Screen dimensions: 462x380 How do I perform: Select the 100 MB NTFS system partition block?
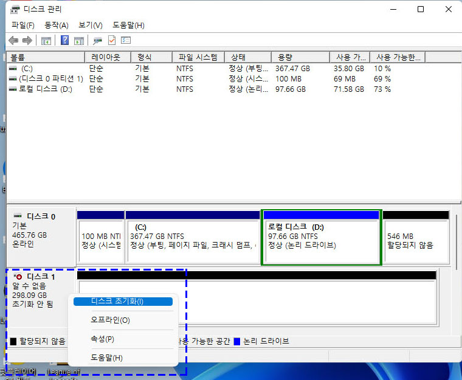click(101, 237)
